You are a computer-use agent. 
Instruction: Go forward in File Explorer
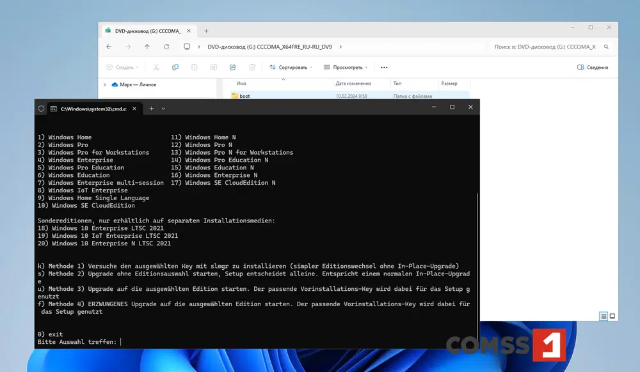(x=128, y=47)
